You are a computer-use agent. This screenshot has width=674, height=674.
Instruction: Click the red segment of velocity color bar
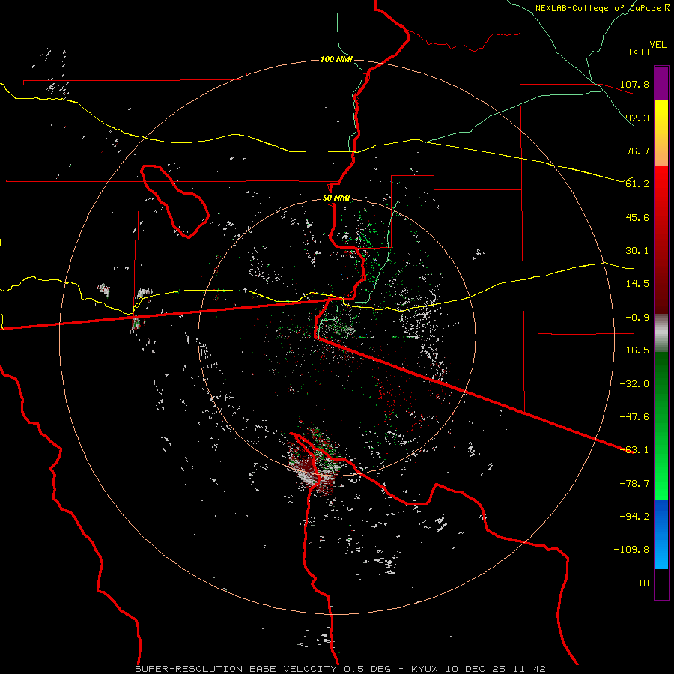tap(661, 240)
